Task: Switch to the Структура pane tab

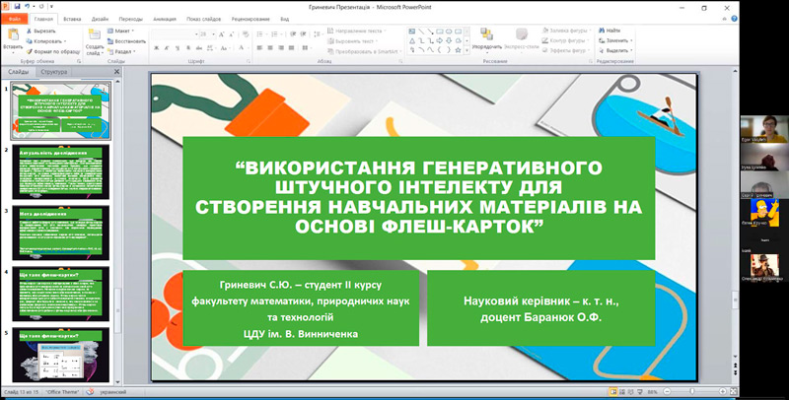Action: pyautogui.click(x=54, y=72)
